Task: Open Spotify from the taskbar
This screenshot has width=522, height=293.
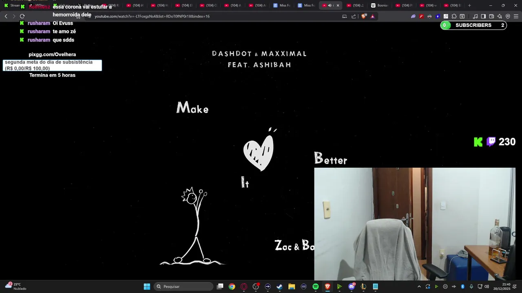Action: [x=316, y=286]
